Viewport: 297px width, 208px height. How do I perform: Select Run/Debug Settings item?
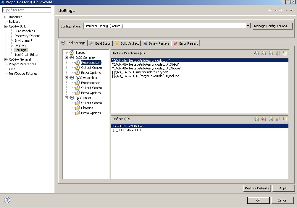click(x=23, y=74)
